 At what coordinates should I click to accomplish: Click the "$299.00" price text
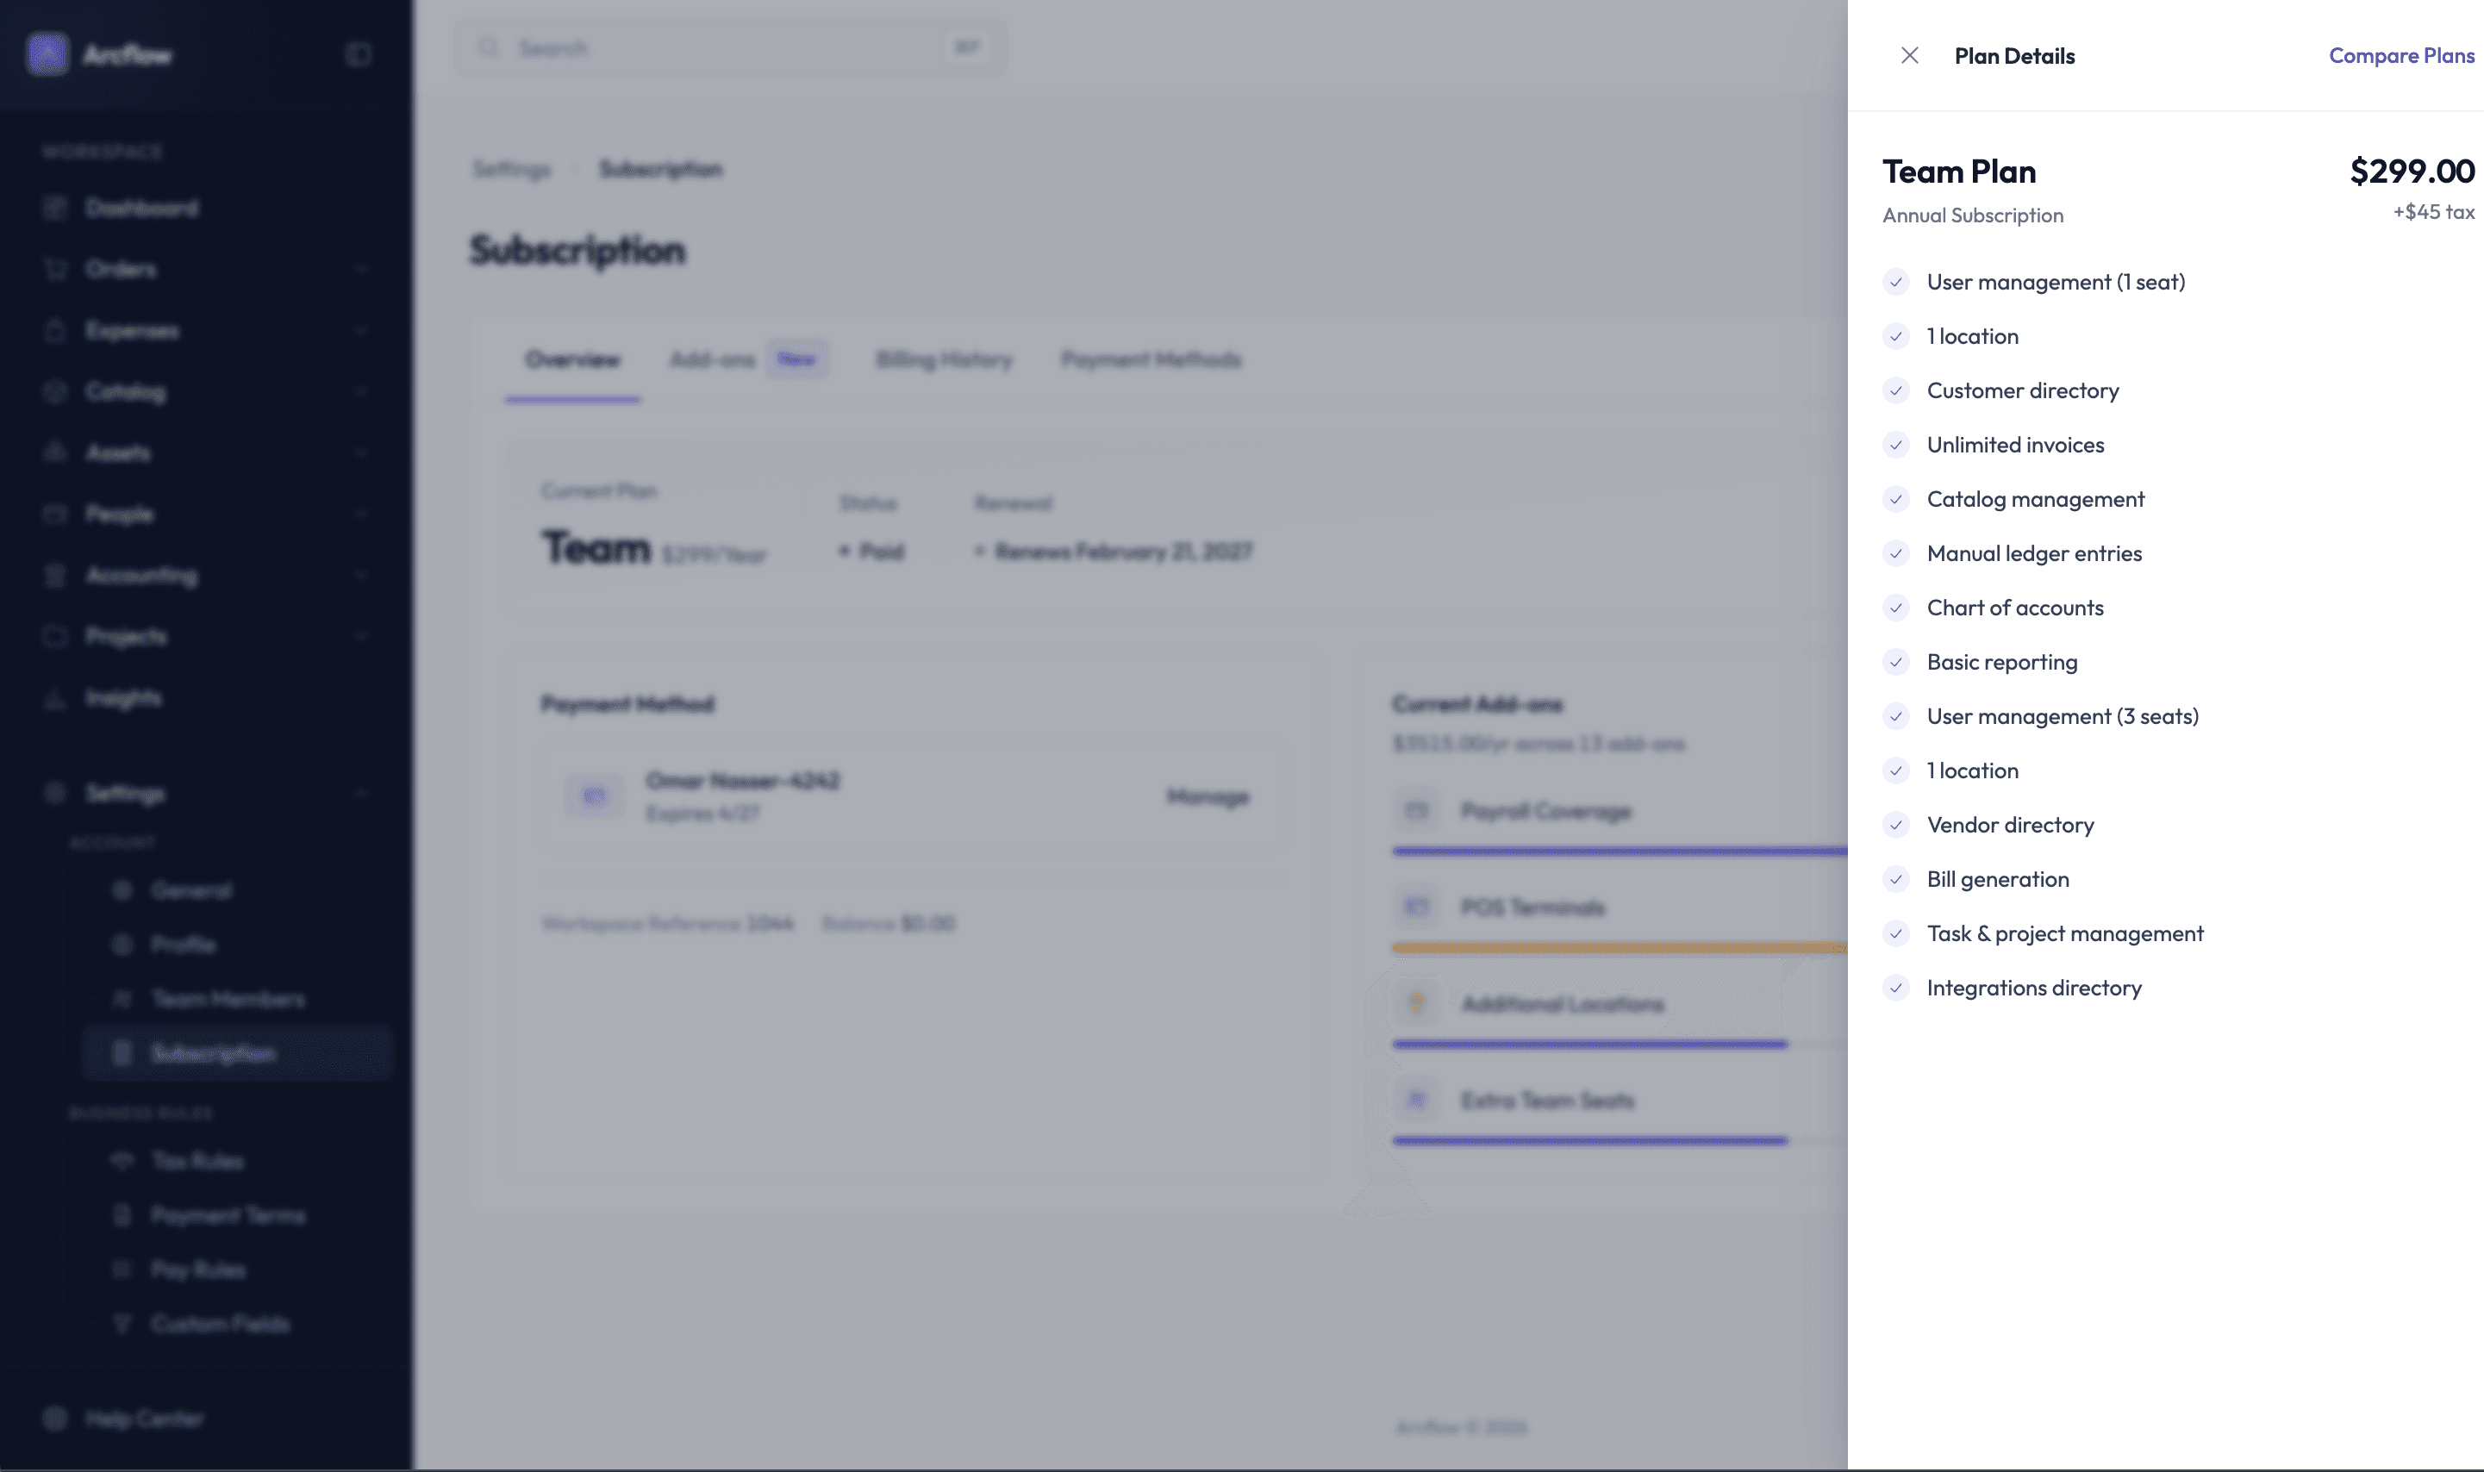click(2412, 172)
